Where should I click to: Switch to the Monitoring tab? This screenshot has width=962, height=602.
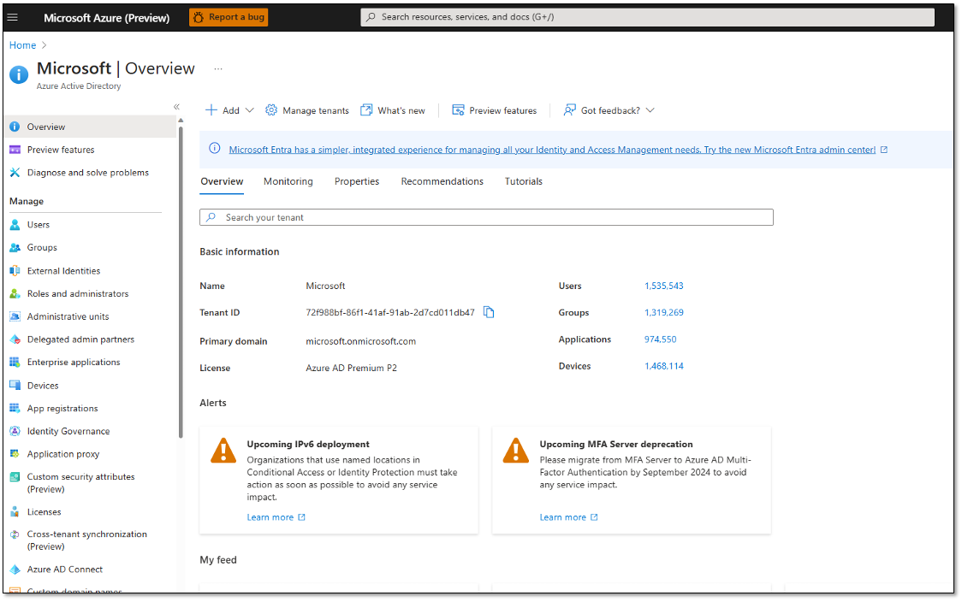(288, 181)
